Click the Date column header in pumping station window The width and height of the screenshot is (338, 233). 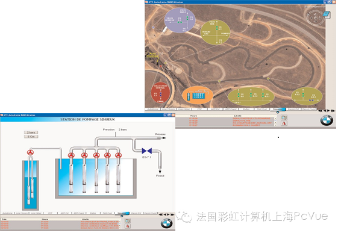(x=4, y=219)
